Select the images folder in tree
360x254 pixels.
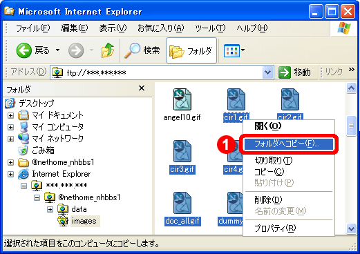pyautogui.click(x=84, y=221)
